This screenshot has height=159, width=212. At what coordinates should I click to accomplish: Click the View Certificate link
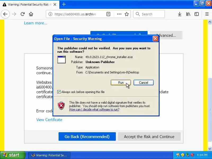pos(49,120)
